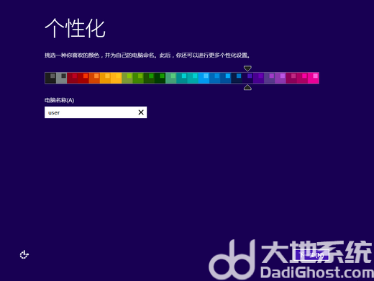Pick the violet purple color swatch

coord(280,78)
